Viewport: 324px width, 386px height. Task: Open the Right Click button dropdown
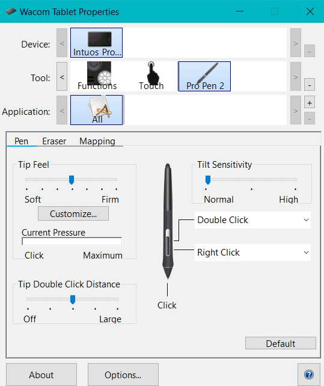click(x=252, y=253)
